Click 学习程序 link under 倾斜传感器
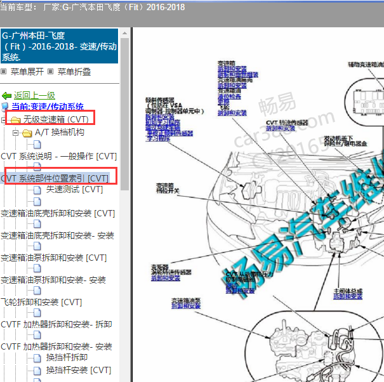384x382 pixels. 157,138
